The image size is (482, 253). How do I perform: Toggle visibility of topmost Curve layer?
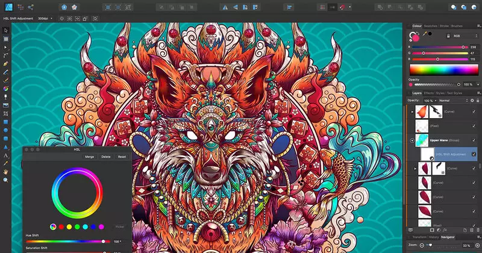tap(474, 111)
